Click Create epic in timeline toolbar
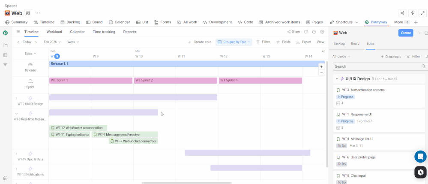428x184 pixels. click(x=200, y=42)
